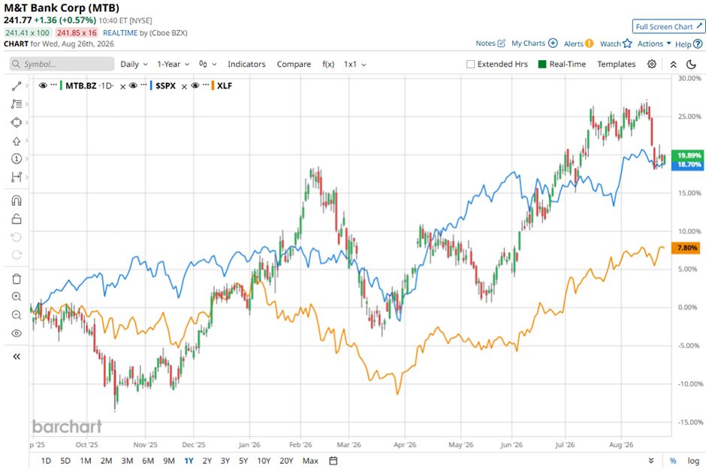Expand the Actions dropdown
Image resolution: width=706 pixels, height=469 pixels.
pyautogui.click(x=654, y=44)
